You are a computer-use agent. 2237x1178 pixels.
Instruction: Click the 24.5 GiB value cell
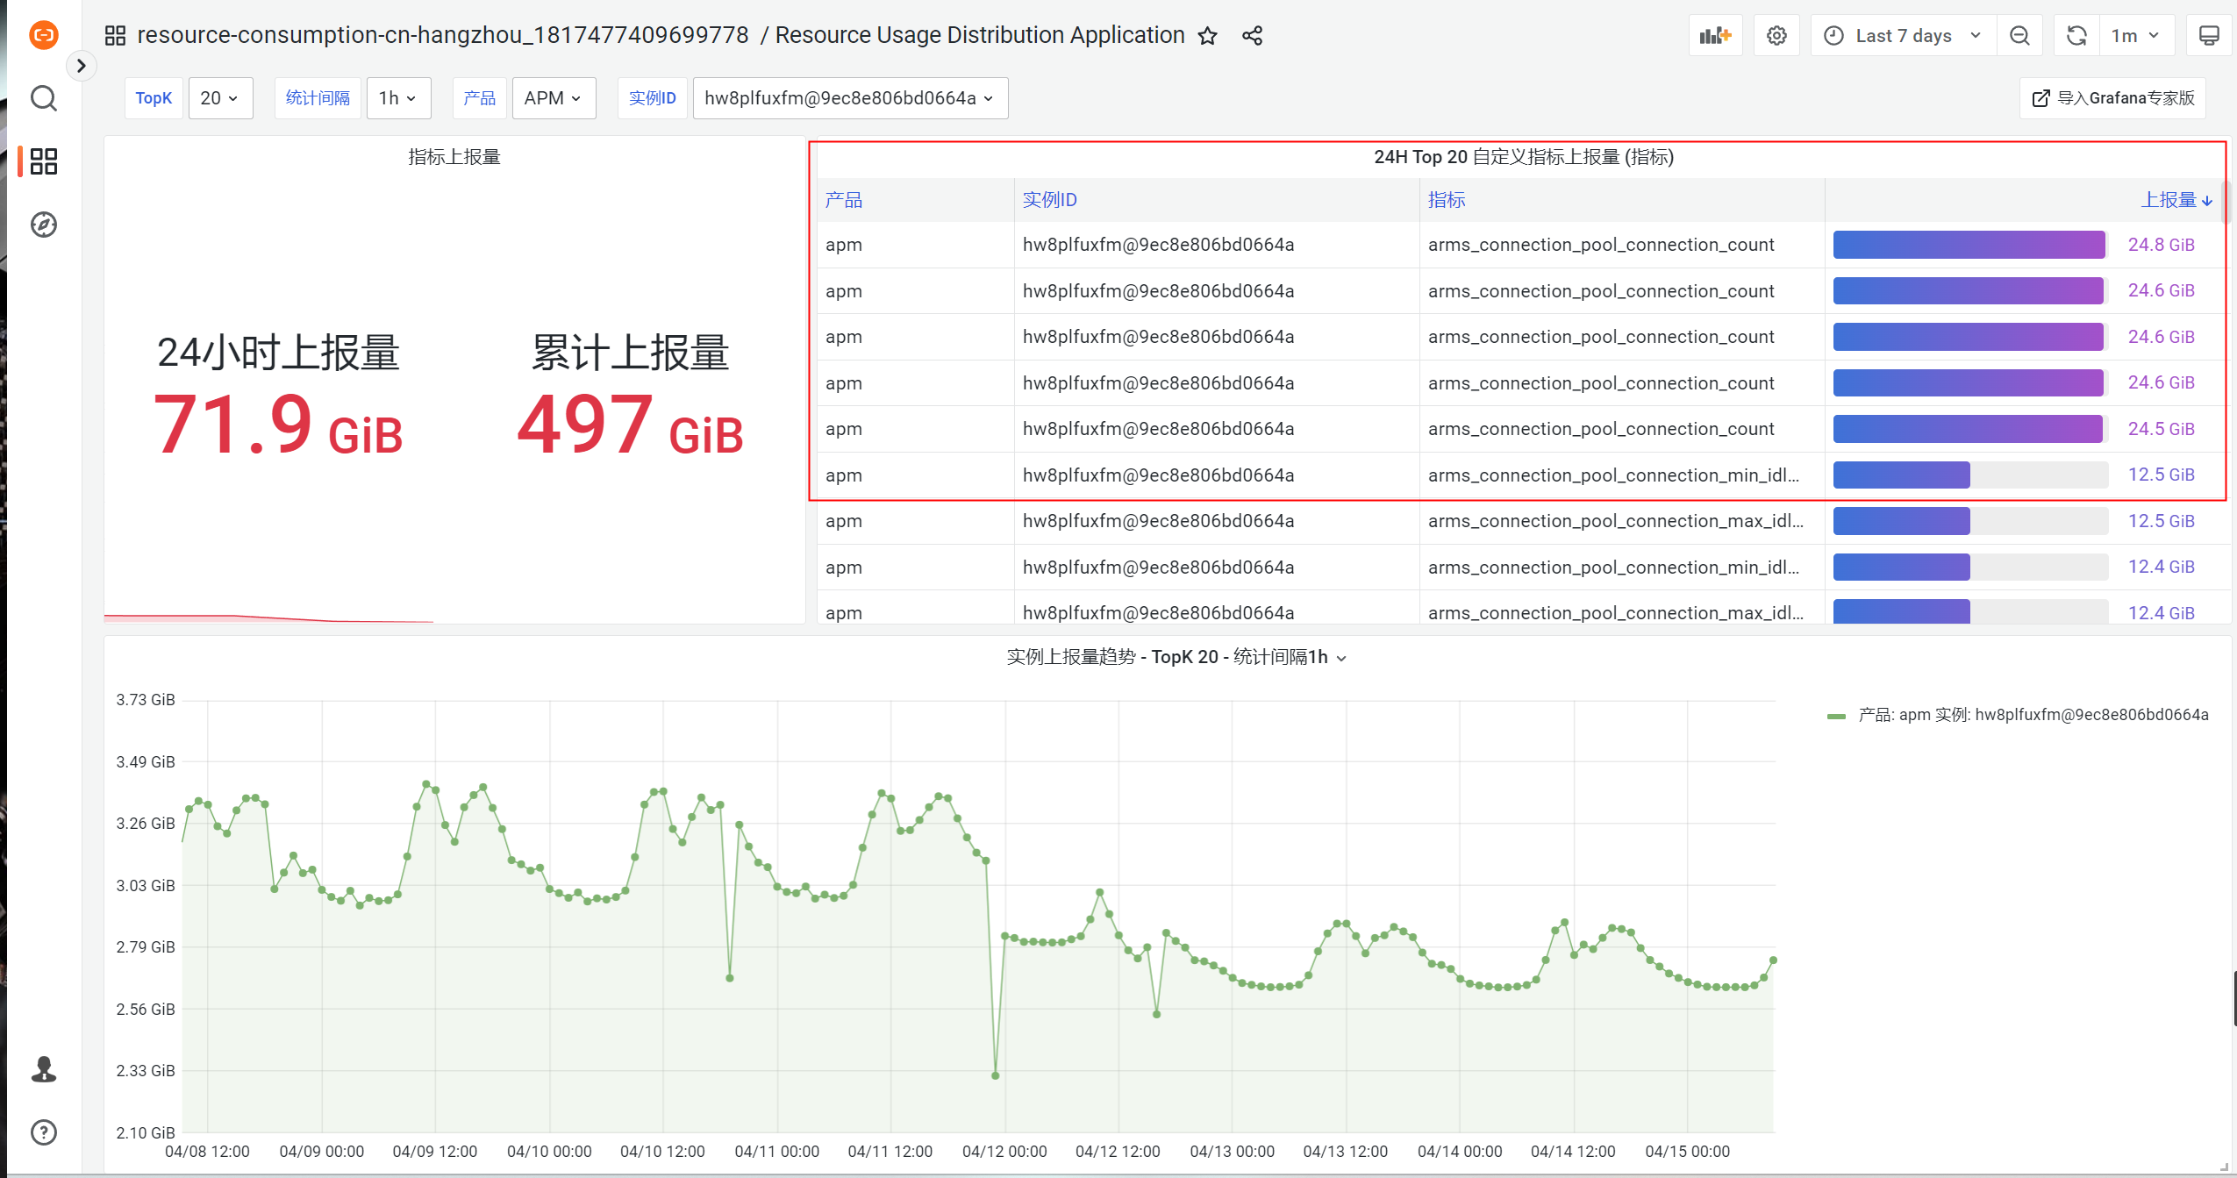[2162, 429]
